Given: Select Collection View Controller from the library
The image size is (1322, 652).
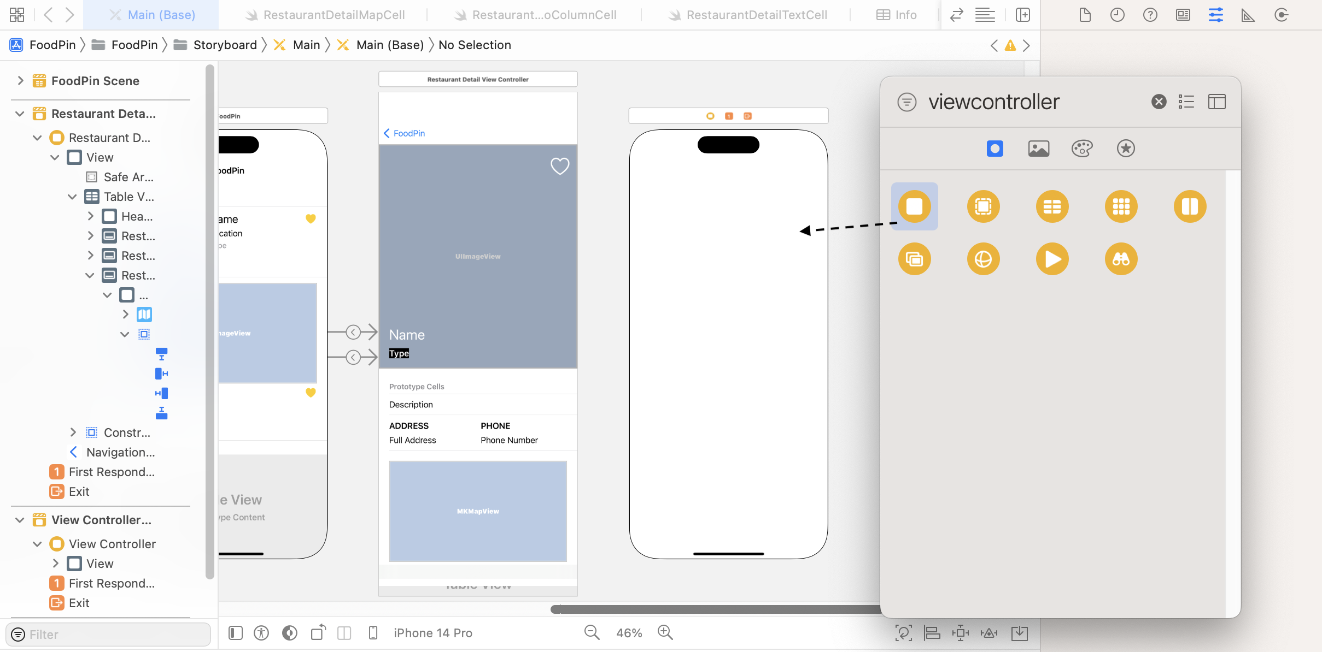Looking at the screenshot, I should (x=1121, y=206).
